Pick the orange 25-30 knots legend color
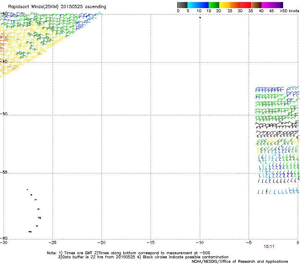Viewport: 301px width, 264px height. [235, 5]
